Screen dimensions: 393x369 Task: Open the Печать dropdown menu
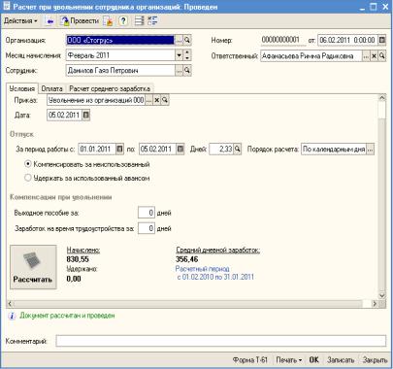[x=288, y=360]
